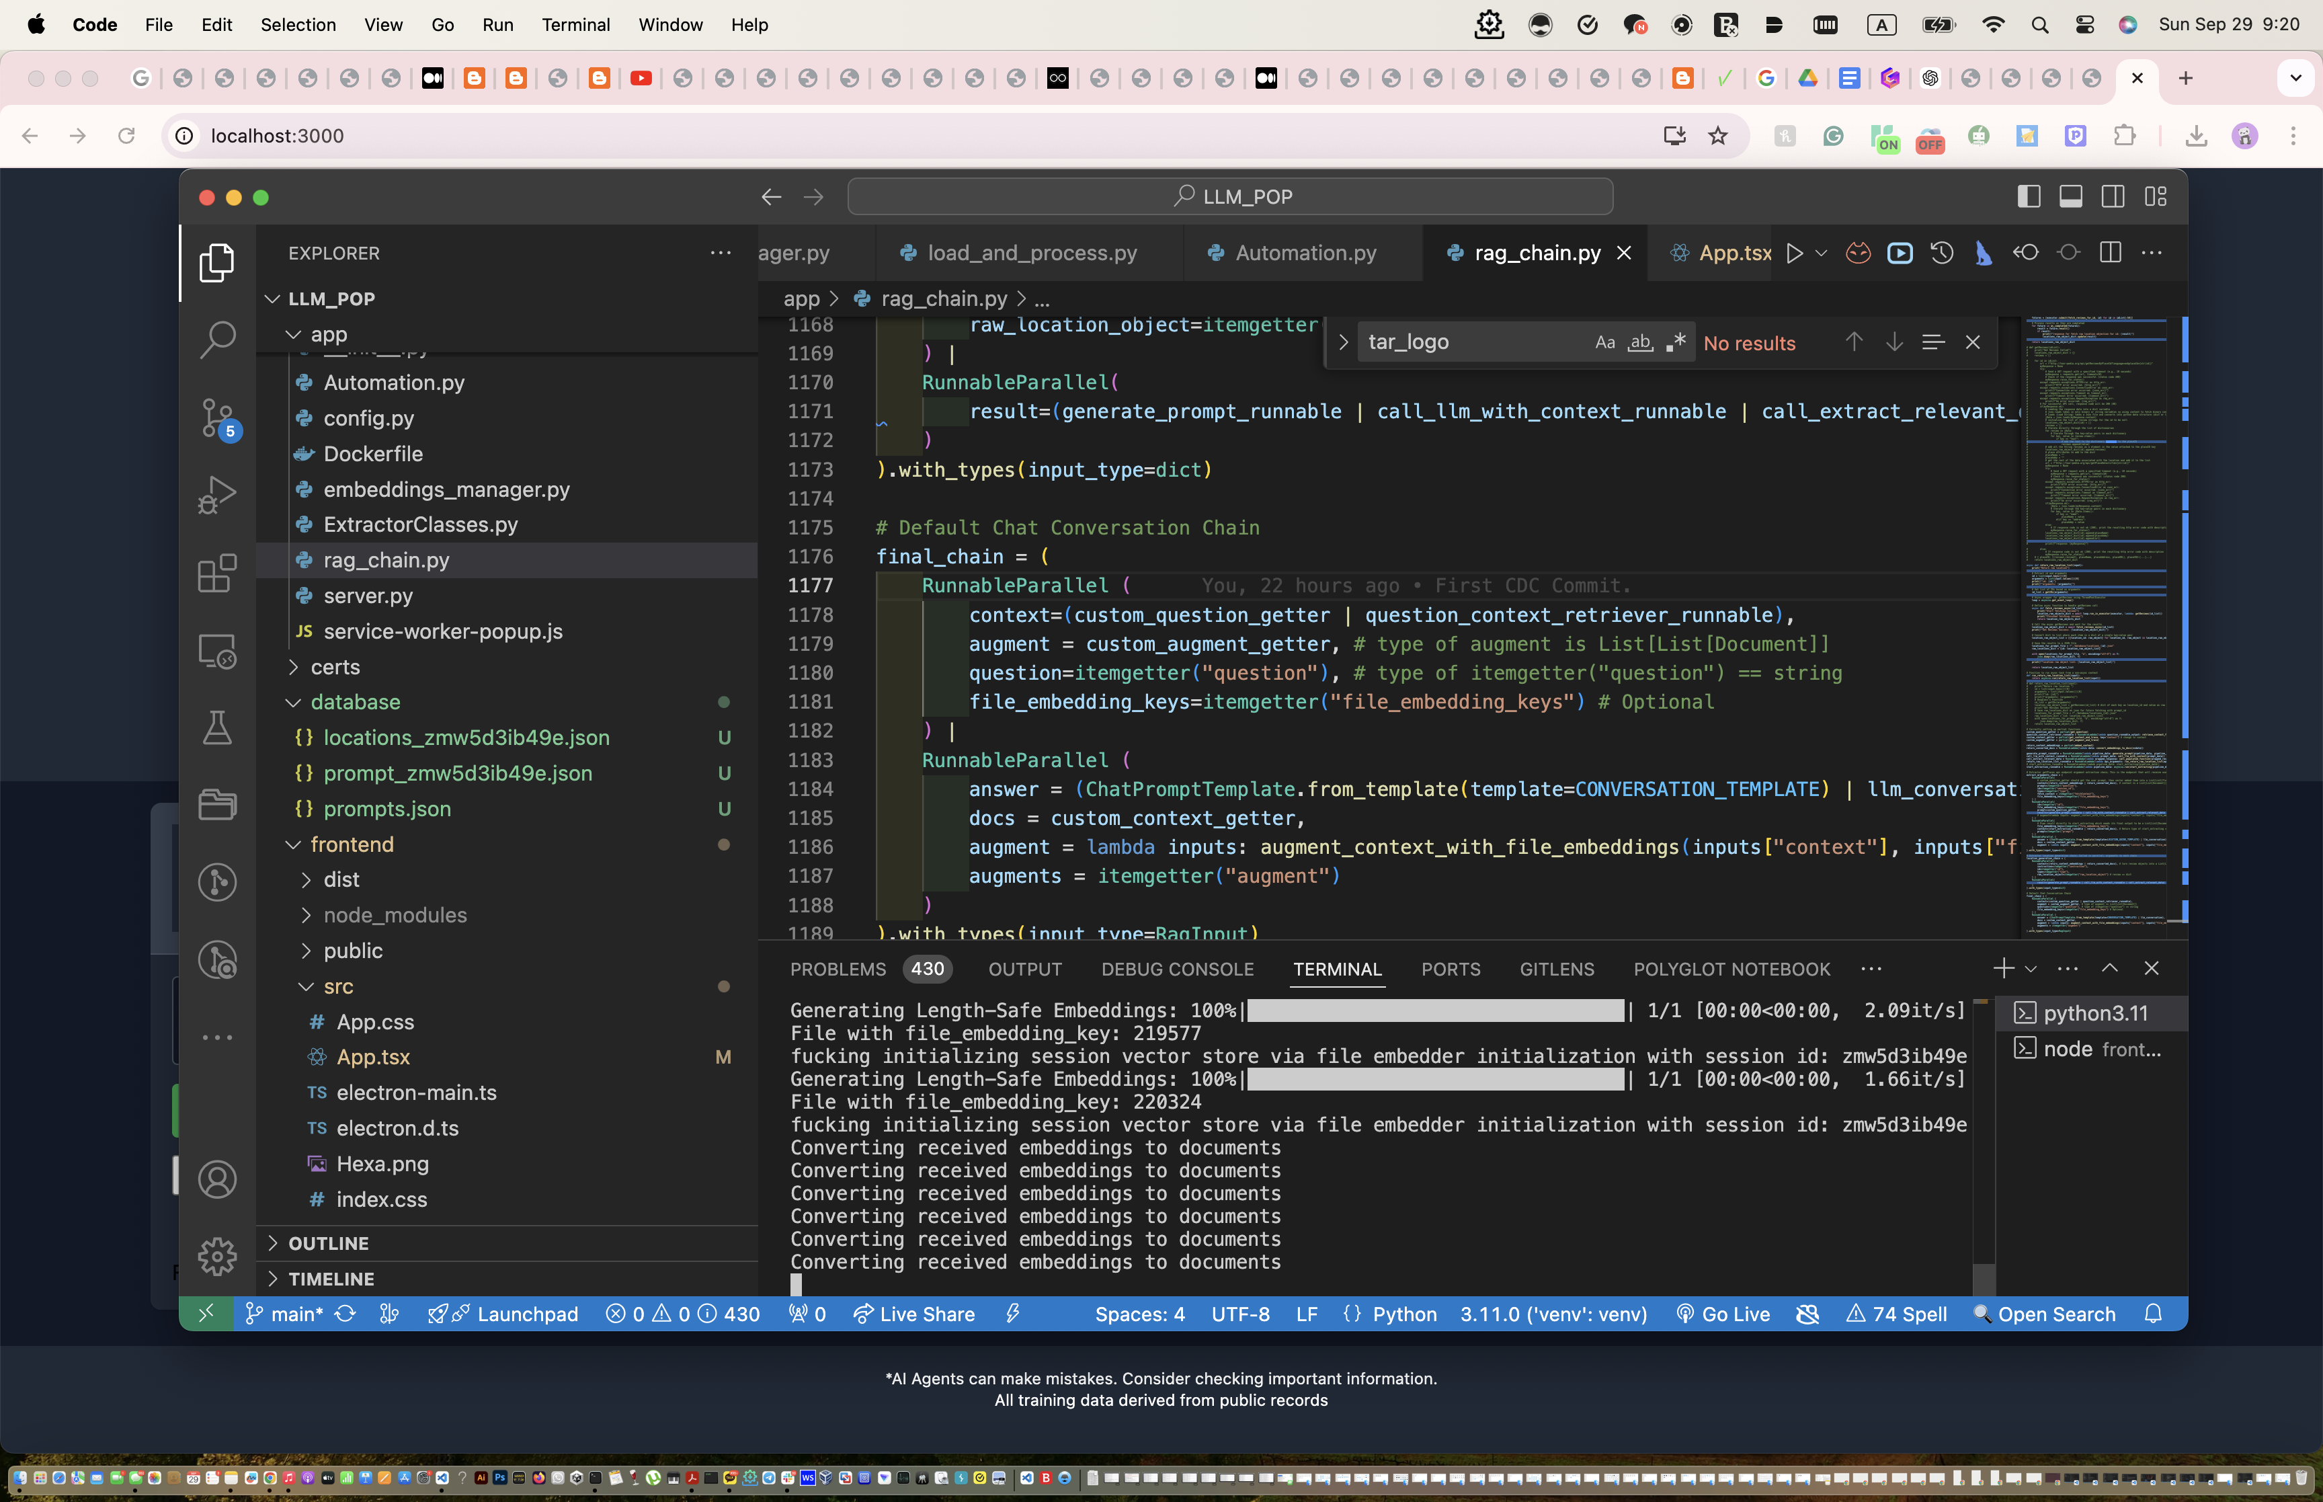Open the Run and Debug view
The image size is (2323, 1502).
(x=216, y=494)
